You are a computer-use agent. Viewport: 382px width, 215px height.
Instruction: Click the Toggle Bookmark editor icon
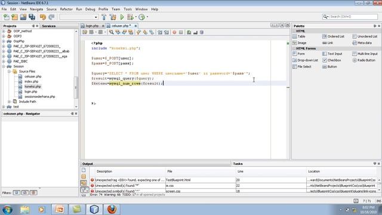(x=152, y=32)
